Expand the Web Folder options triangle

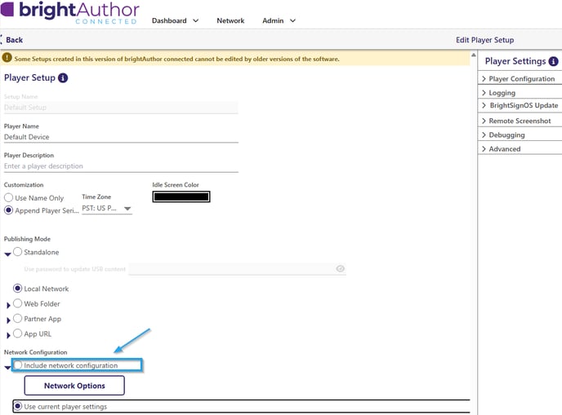(x=8, y=305)
